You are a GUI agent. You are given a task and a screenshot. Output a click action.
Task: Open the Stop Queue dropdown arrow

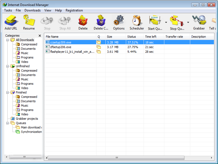[x=188, y=22]
